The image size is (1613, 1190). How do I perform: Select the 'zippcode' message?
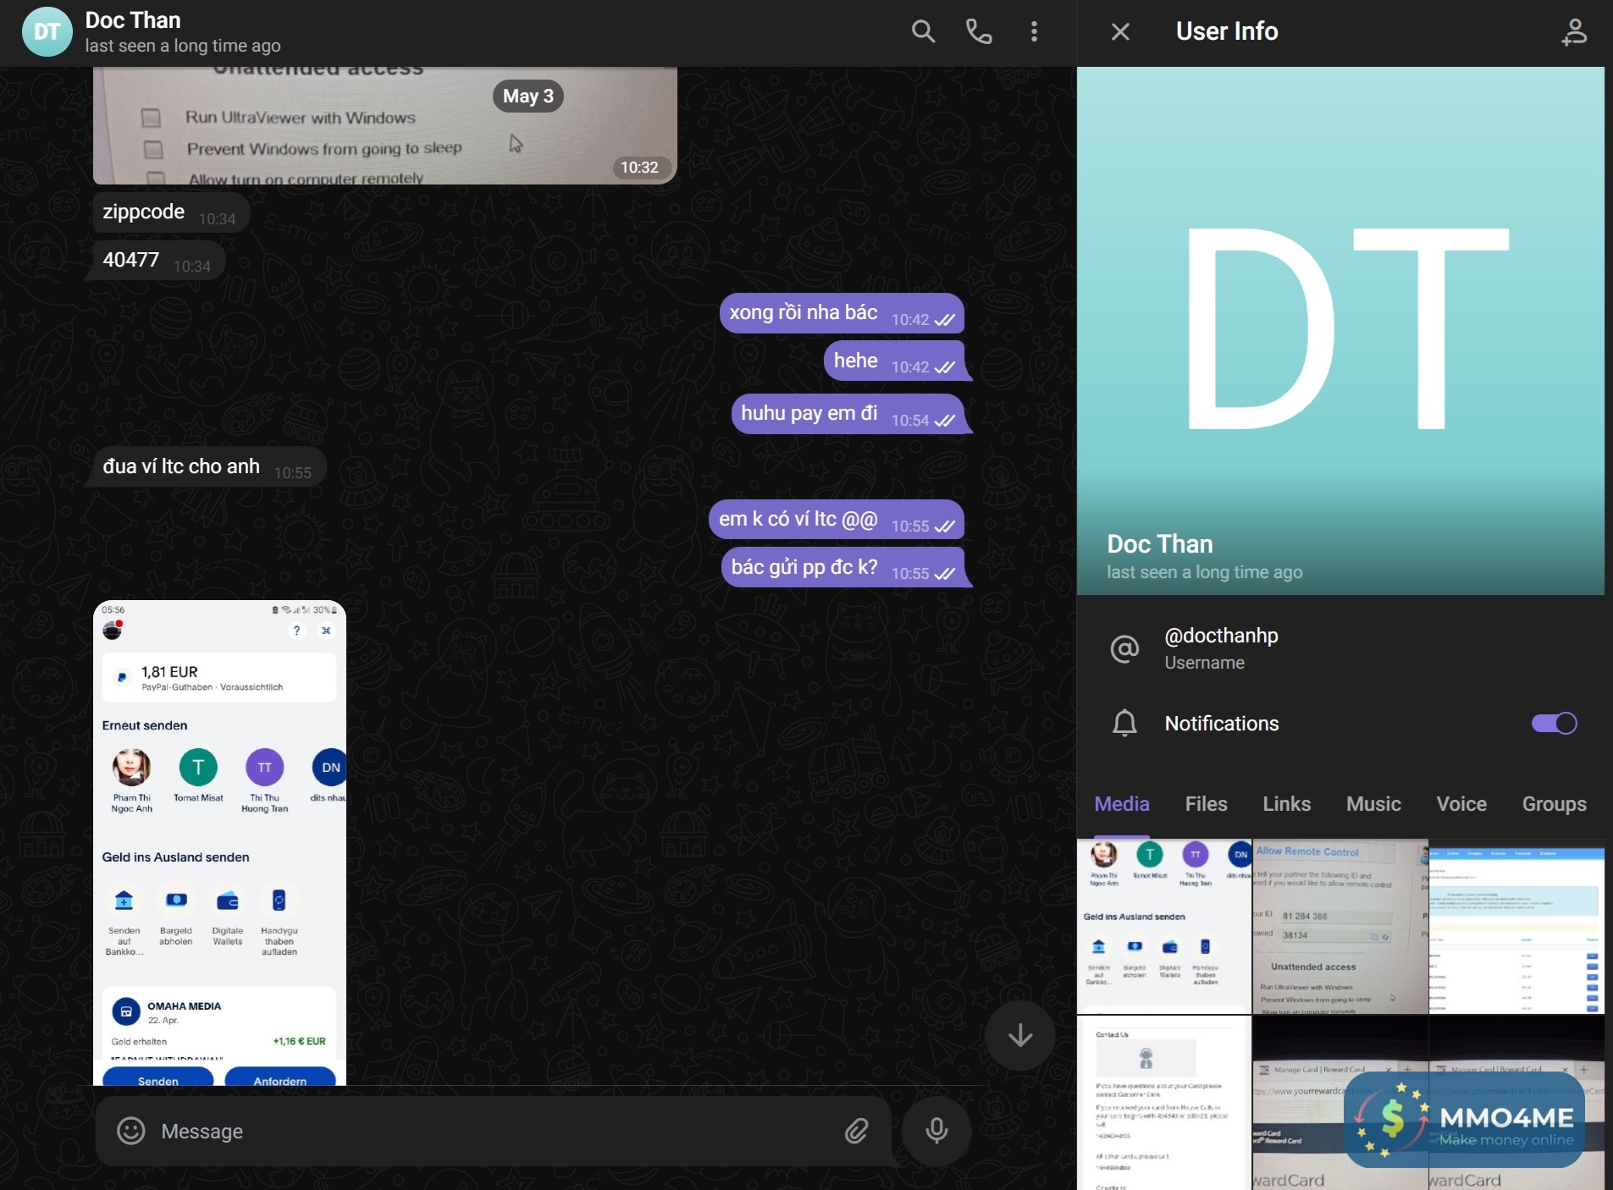pyautogui.click(x=170, y=212)
